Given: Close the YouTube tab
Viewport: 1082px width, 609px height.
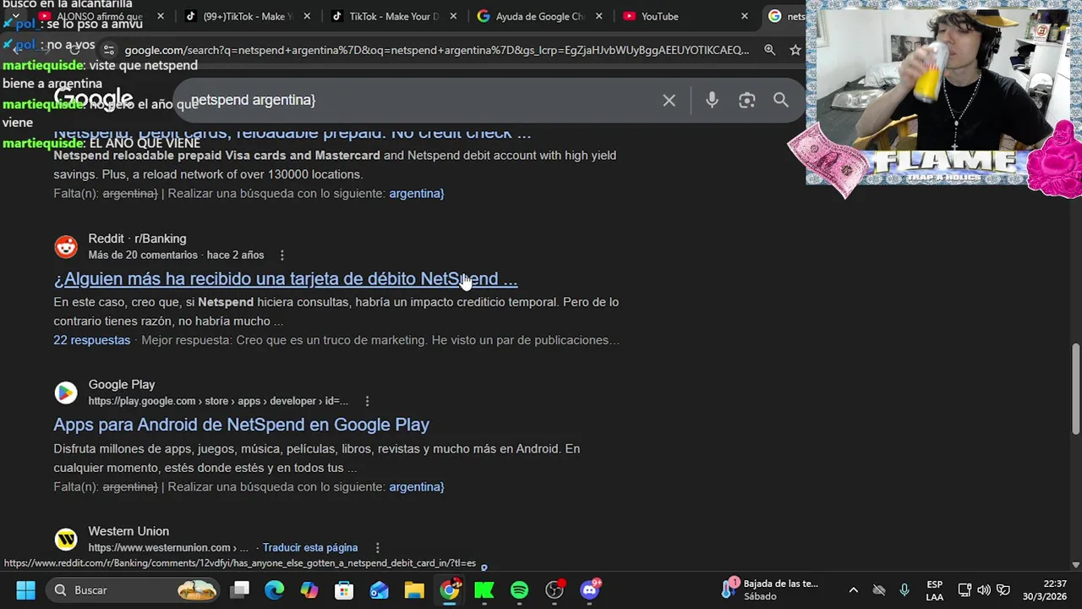Looking at the screenshot, I should coord(745,16).
